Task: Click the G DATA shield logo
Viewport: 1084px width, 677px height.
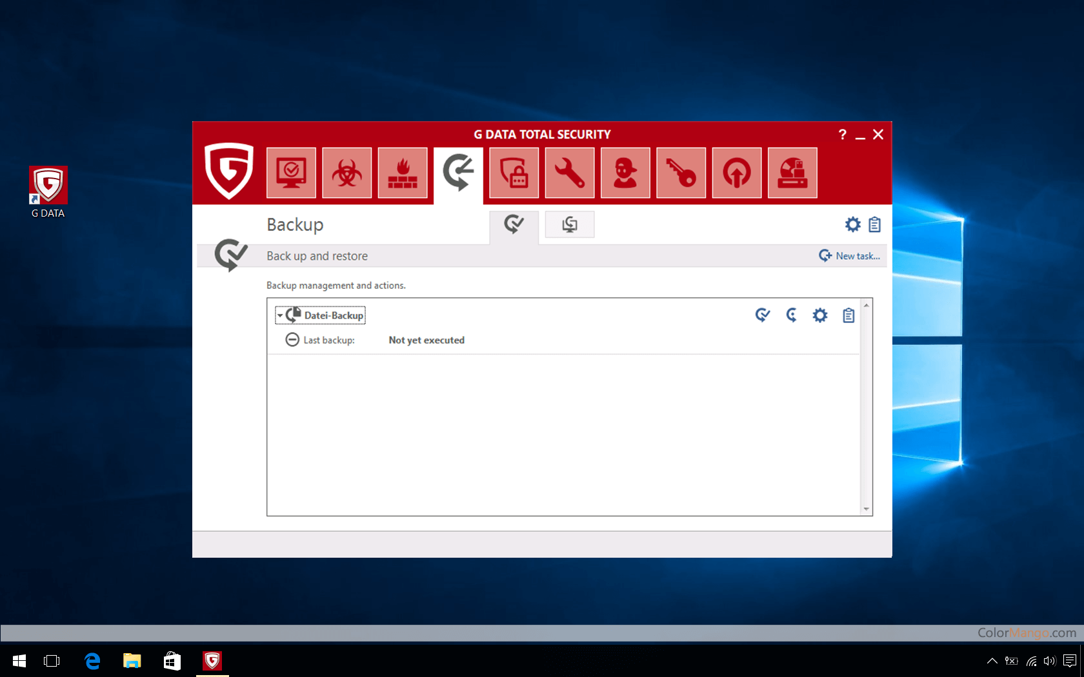Action: pos(229,173)
